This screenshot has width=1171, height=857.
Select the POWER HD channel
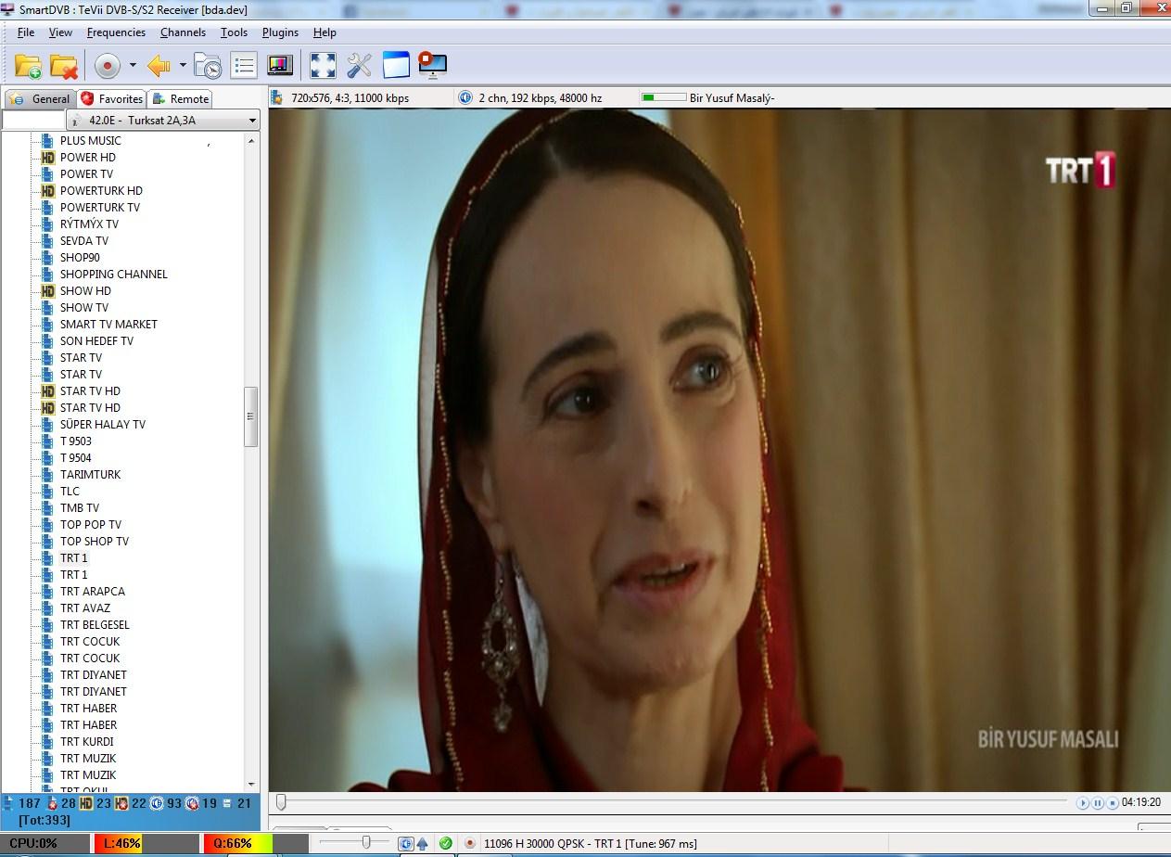87,158
